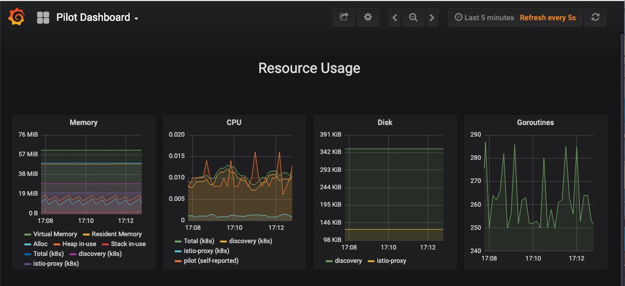The image size is (625, 286).
Task: Open the Last 5 minutes time picker
Action: point(484,18)
